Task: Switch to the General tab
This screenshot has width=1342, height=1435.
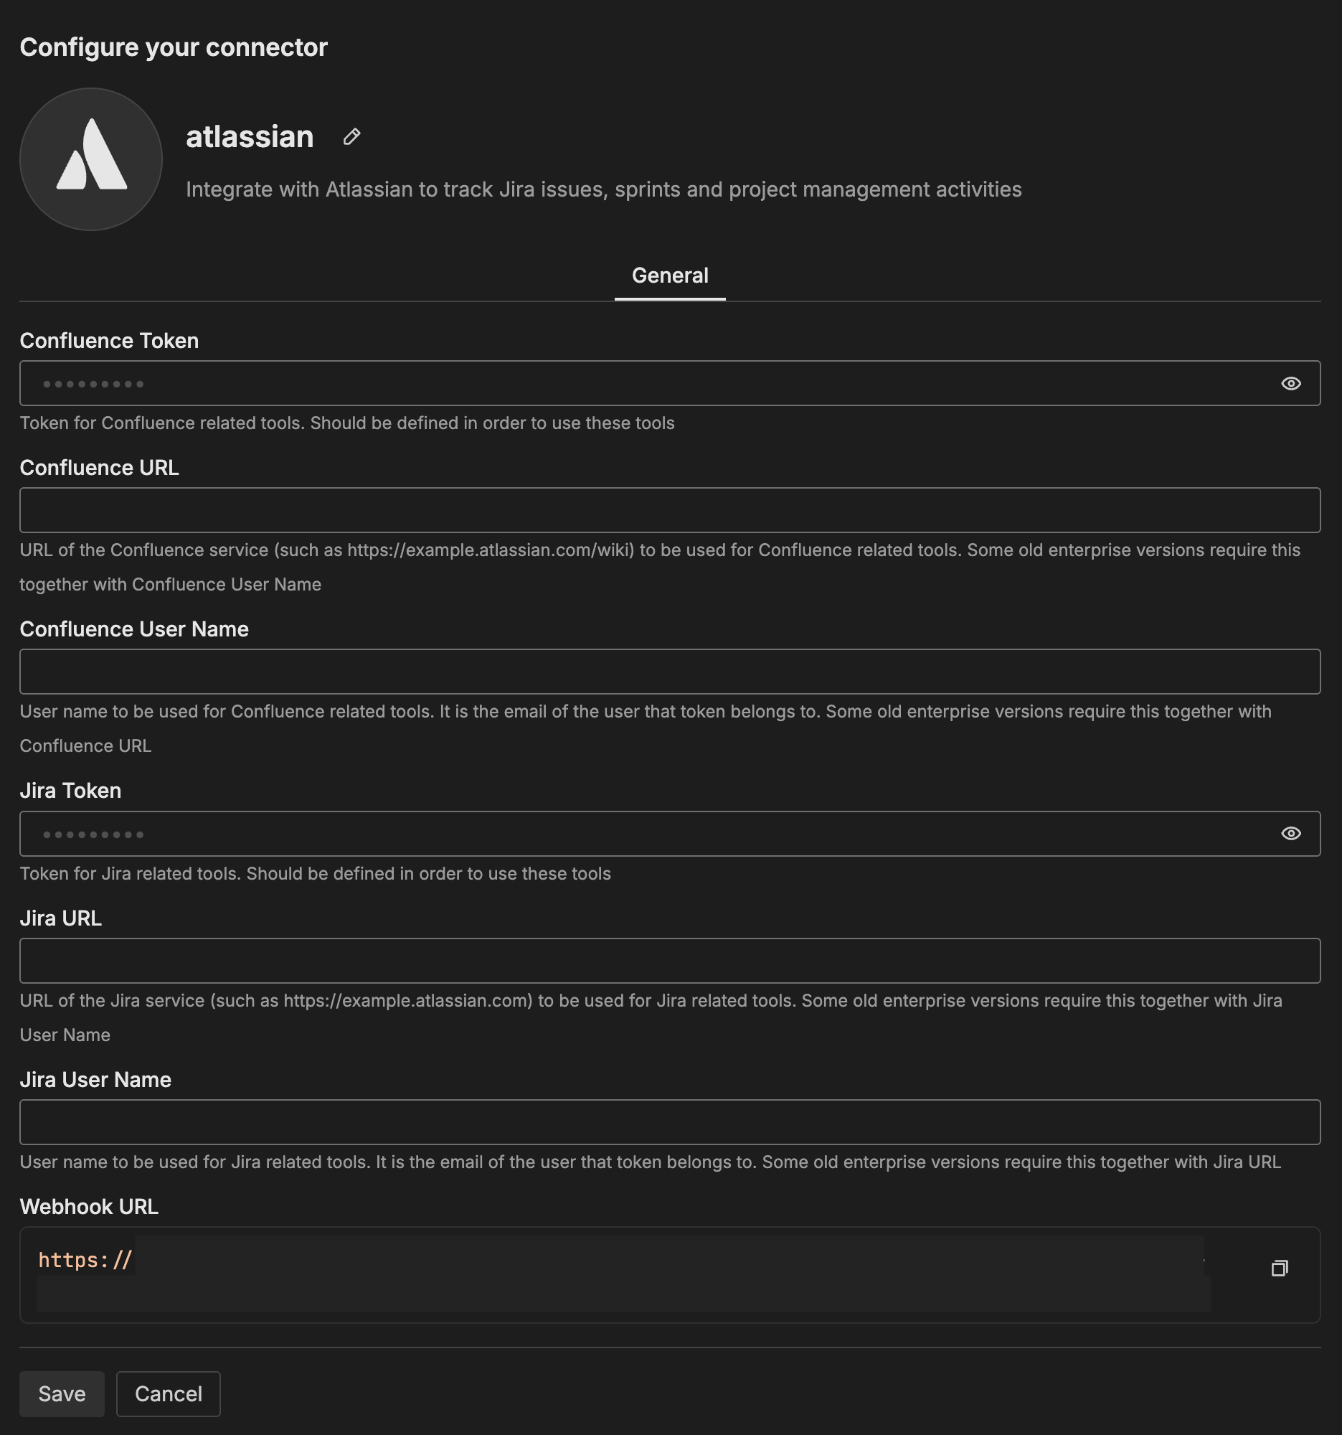Action: 669,276
